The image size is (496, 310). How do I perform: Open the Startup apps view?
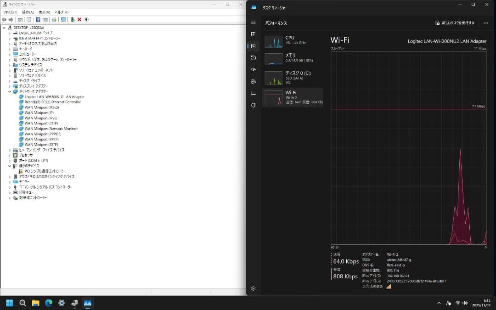(253, 69)
